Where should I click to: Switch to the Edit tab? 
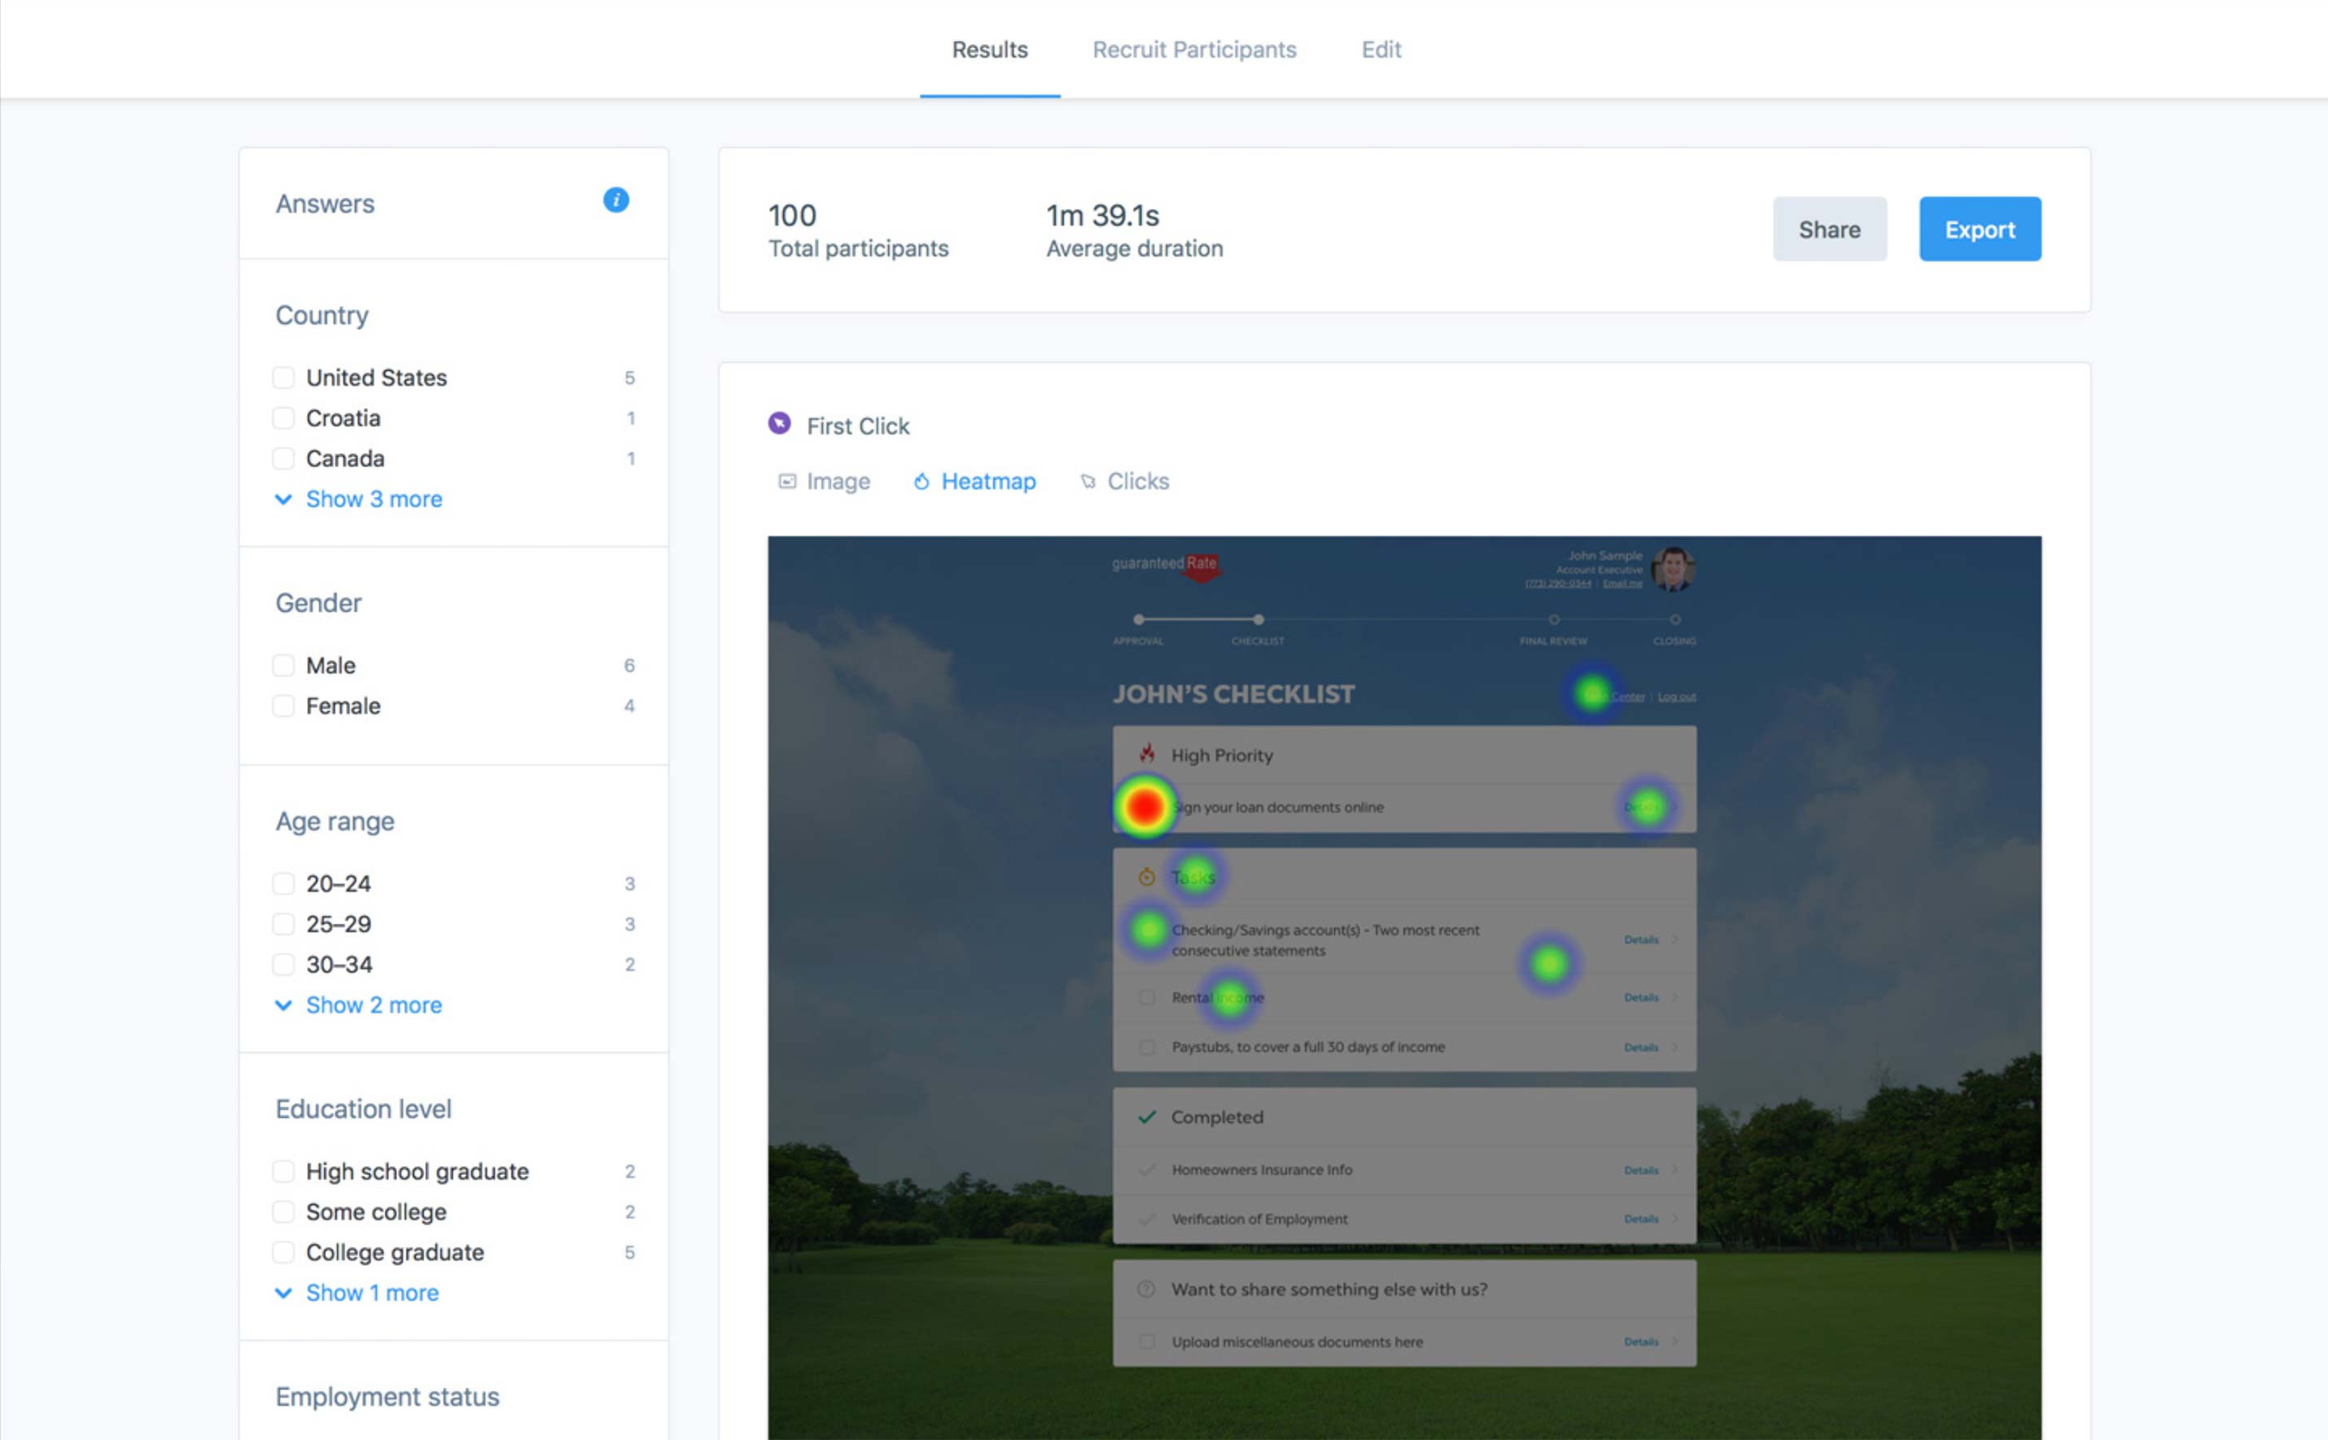pyautogui.click(x=1381, y=50)
